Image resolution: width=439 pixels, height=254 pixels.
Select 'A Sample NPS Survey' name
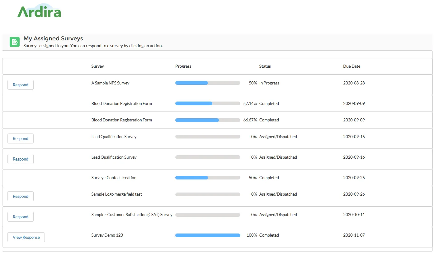click(x=110, y=83)
